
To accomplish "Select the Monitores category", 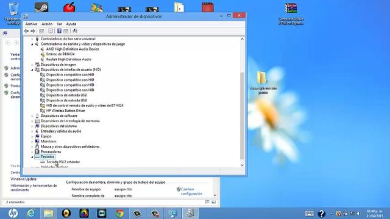I will pos(49,141).
